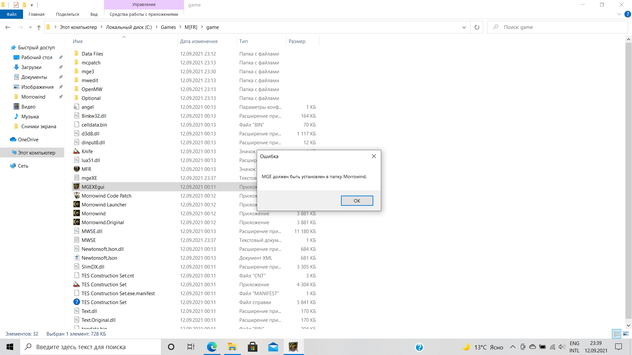Open address bar history dropdown
The image size is (632, 355).
[x=464, y=27]
